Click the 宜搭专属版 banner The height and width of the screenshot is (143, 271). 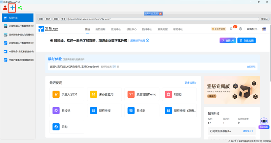point(232,90)
